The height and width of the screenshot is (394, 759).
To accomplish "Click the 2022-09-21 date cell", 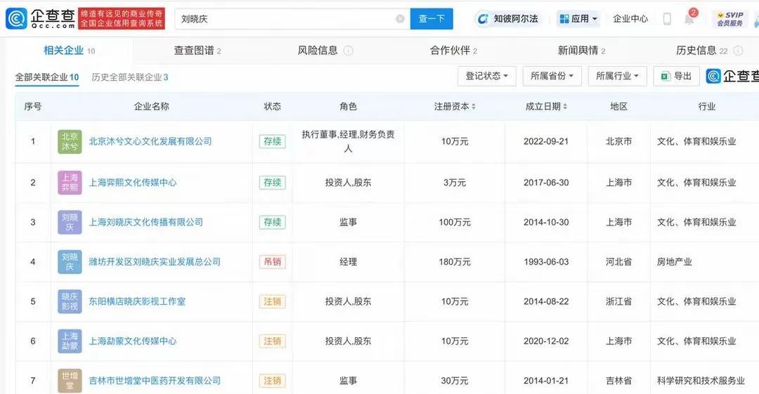I will coord(546,141).
